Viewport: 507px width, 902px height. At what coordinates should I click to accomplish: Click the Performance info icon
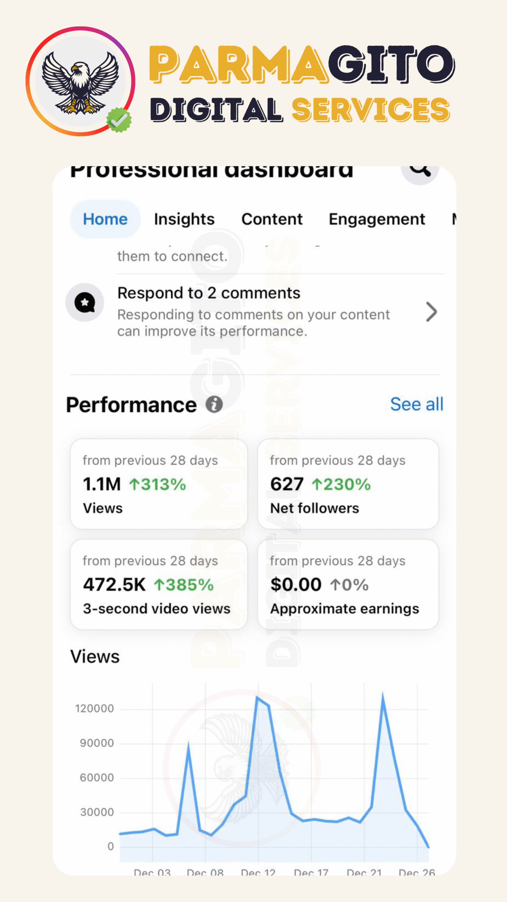click(x=214, y=404)
